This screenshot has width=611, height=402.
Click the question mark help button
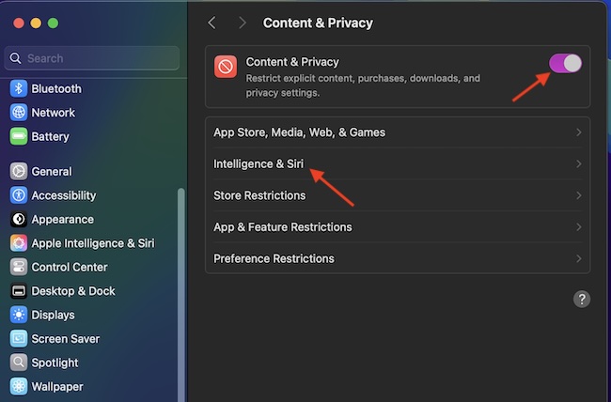[582, 300]
